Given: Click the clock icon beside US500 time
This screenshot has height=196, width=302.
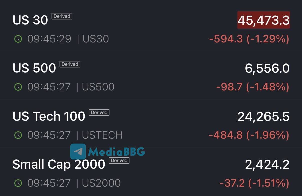Looking at the screenshot, I should pos(18,87).
